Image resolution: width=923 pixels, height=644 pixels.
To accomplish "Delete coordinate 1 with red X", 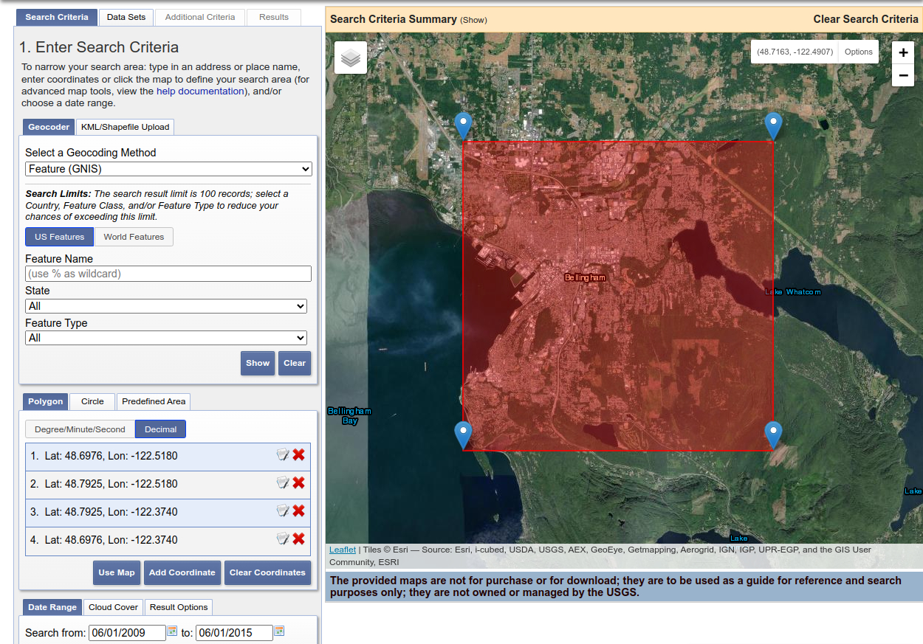I will pyautogui.click(x=298, y=455).
